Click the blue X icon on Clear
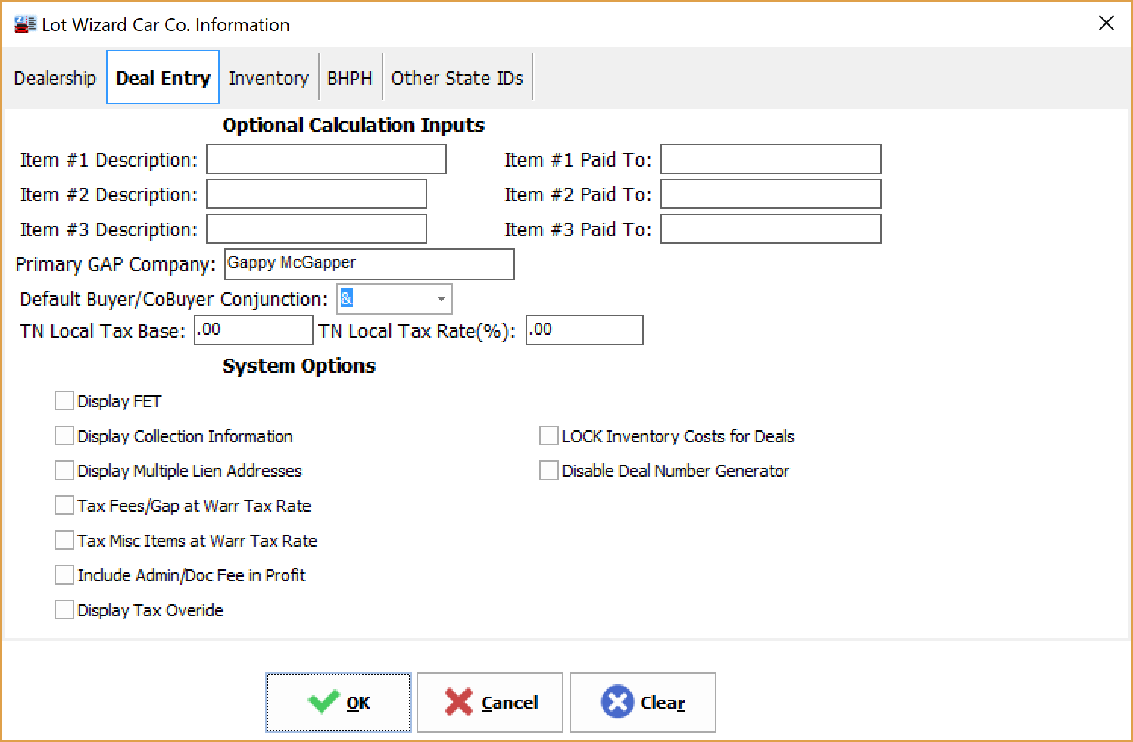The image size is (1133, 742). pyautogui.click(x=618, y=702)
